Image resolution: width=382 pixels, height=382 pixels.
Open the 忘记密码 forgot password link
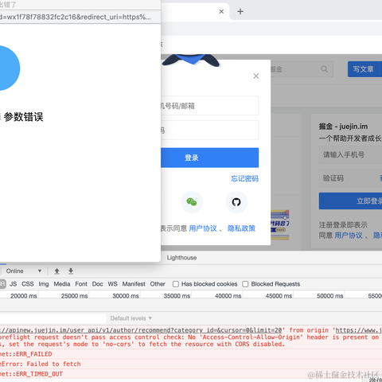click(244, 179)
